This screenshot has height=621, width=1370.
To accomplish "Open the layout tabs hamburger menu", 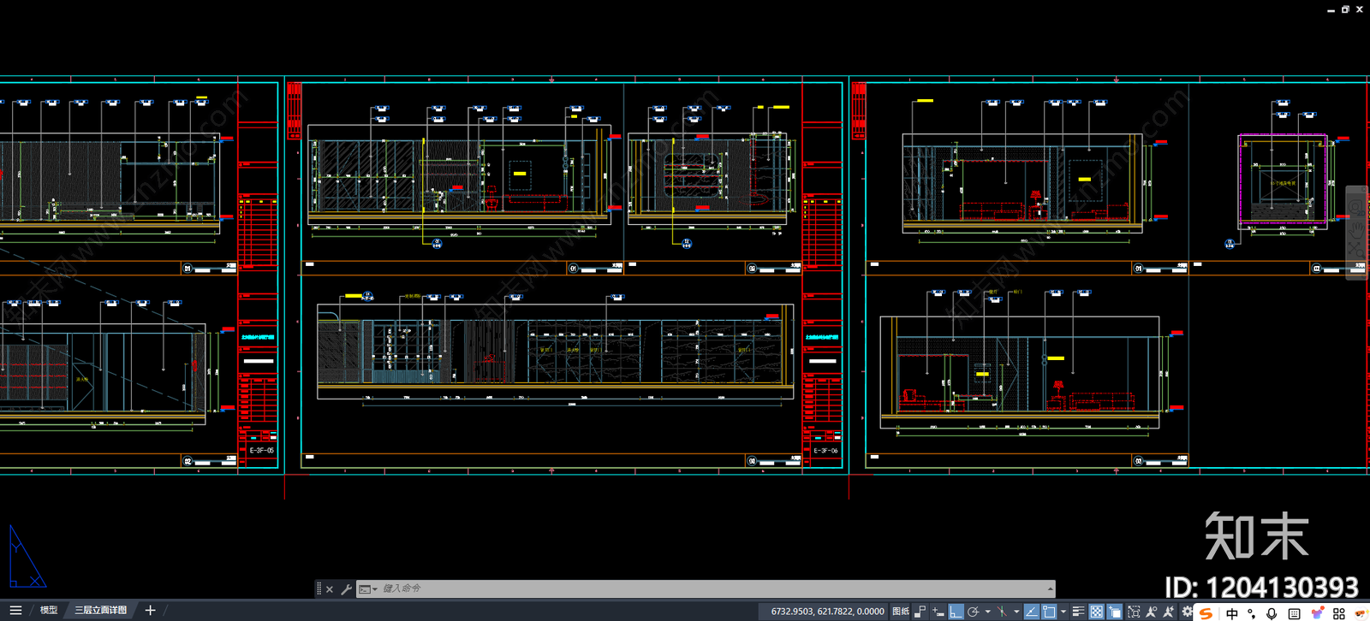I will pos(15,611).
